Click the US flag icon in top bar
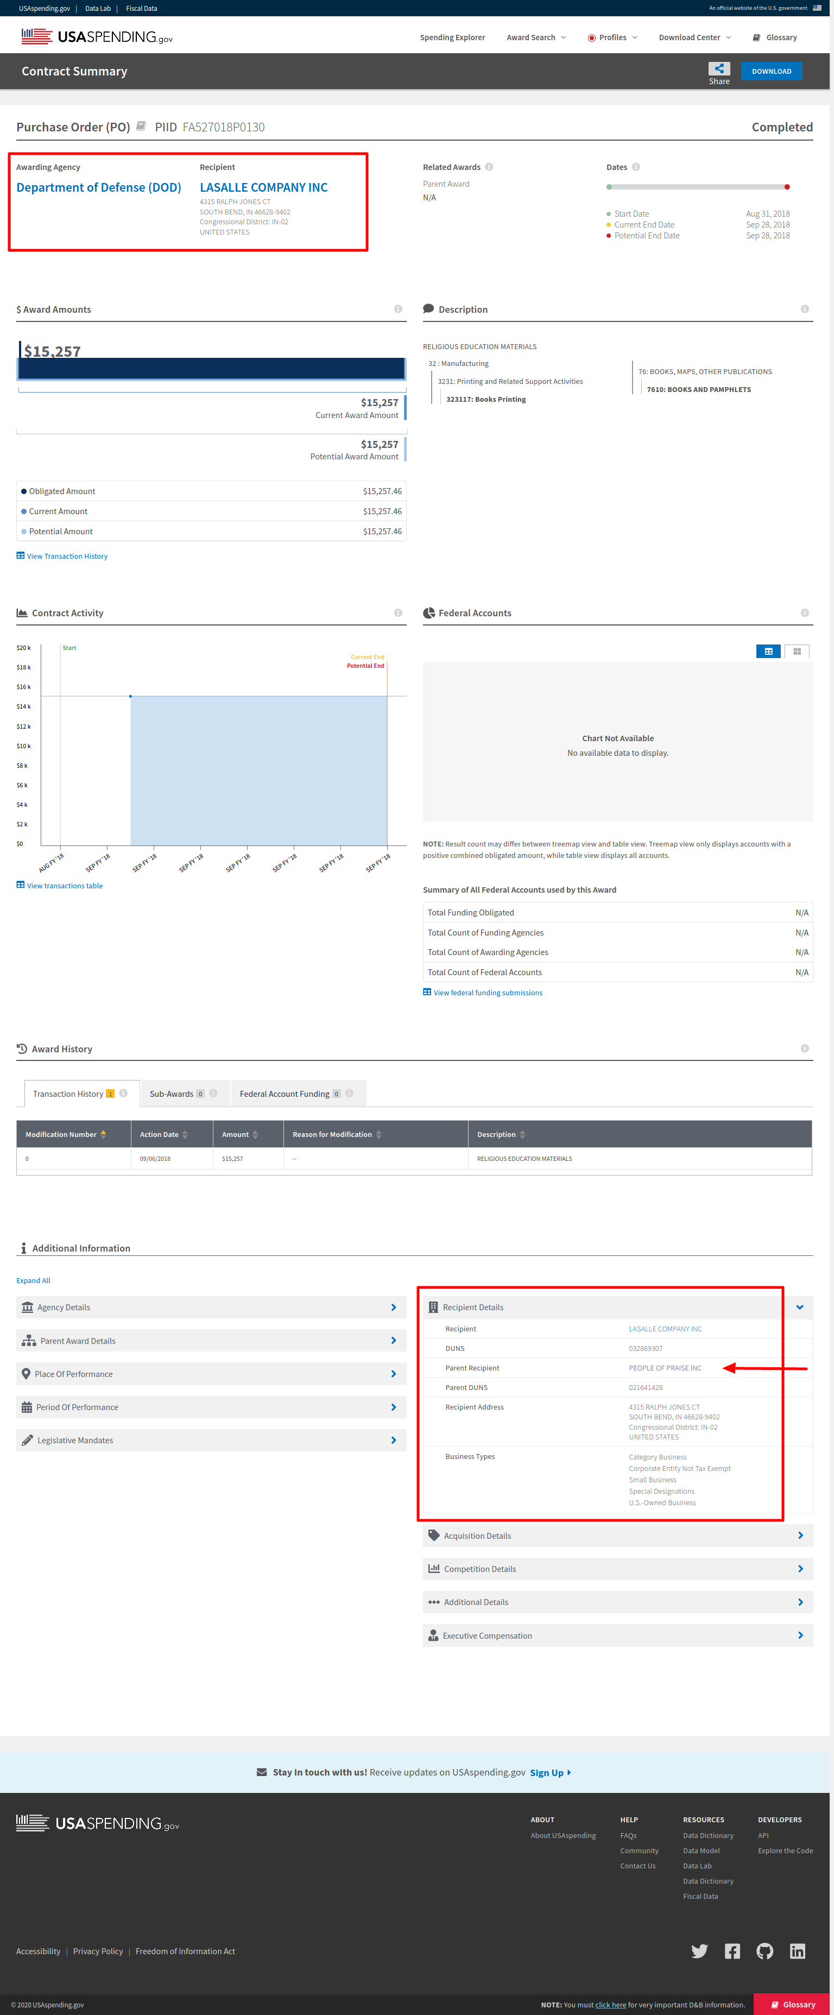Screen dimensions: 834x2015 click(x=817, y=8)
